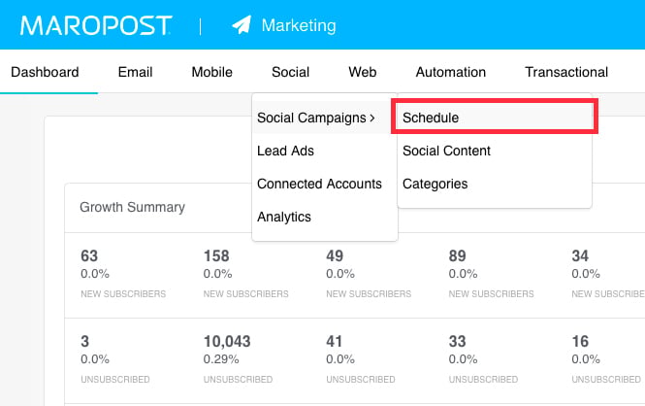This screenshot has height=406, width=645.
Task: Open the Email tab
Action: [x=135, y=72]
